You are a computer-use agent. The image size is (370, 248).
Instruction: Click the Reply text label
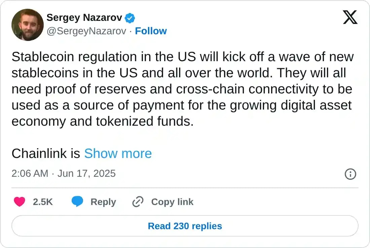pos(103,202)
